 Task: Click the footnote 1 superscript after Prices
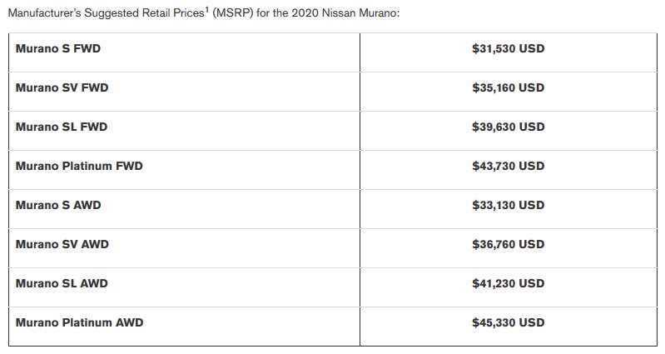click(x=207, y=10)
